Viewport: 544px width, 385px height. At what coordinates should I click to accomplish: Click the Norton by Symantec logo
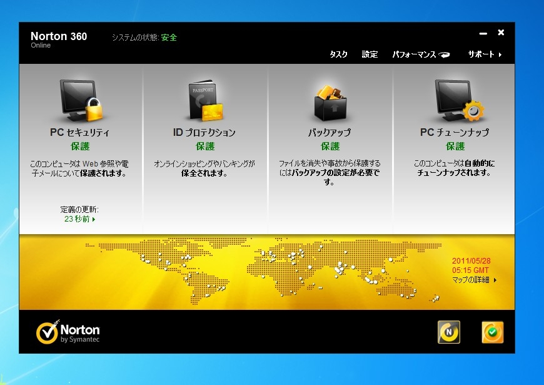[x=68, y=332]
